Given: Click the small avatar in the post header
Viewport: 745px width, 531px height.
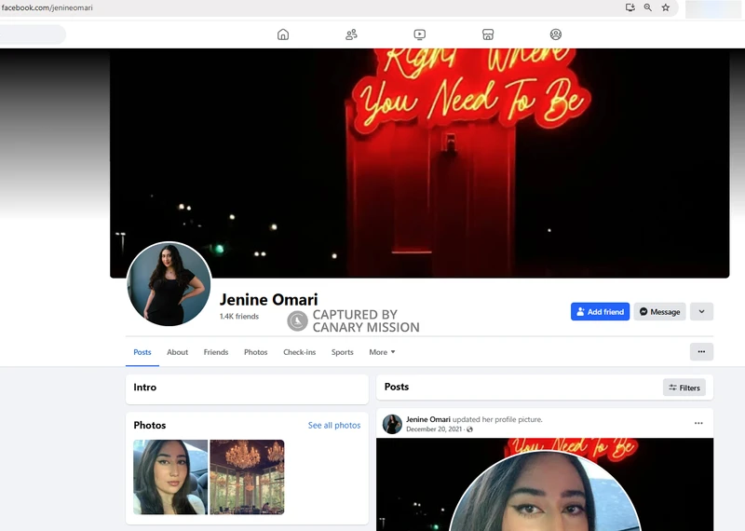Looking at the screenshot, I should tap(392, 424).
